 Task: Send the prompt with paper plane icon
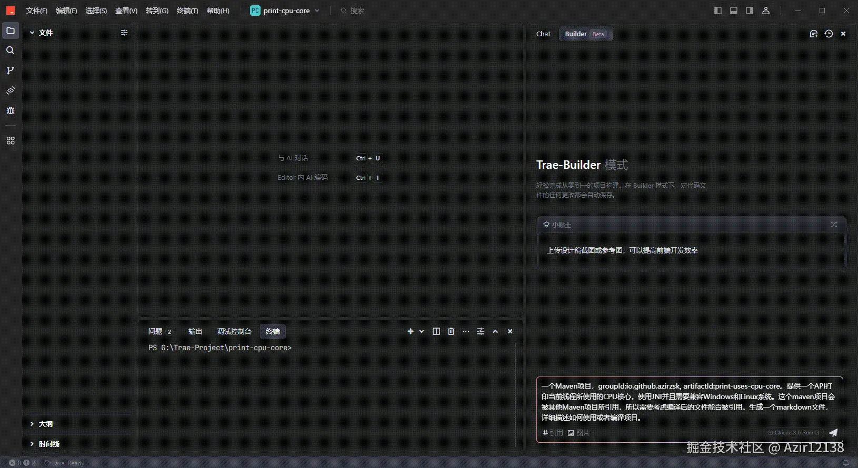pyautogui.click(x=833, y=432)
